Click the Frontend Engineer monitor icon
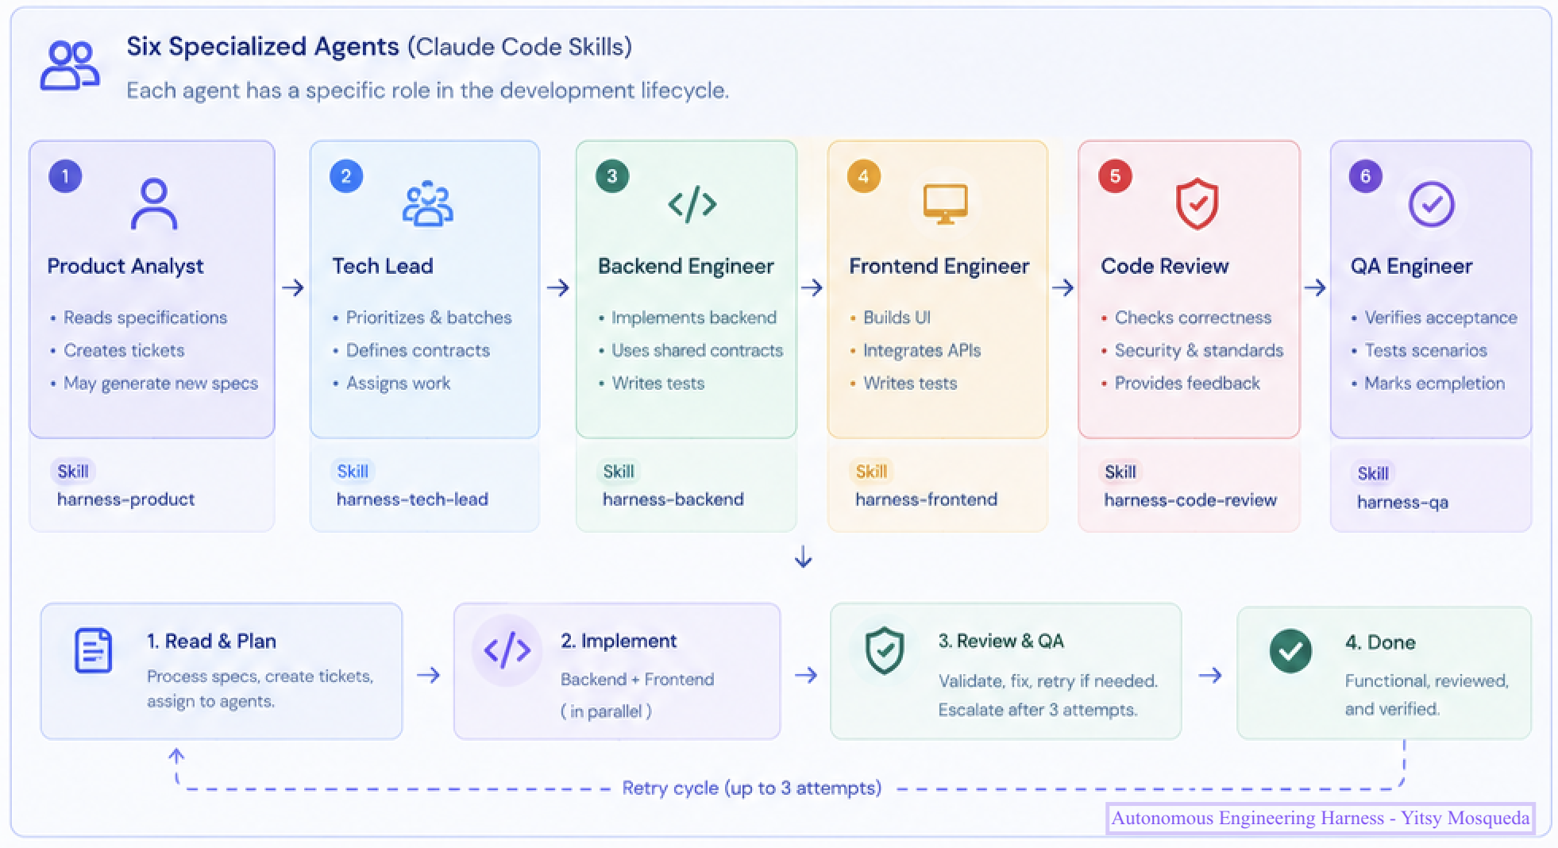Image resolution: width=1558 pixels, height=848 pixels. (x=945, y=204)
